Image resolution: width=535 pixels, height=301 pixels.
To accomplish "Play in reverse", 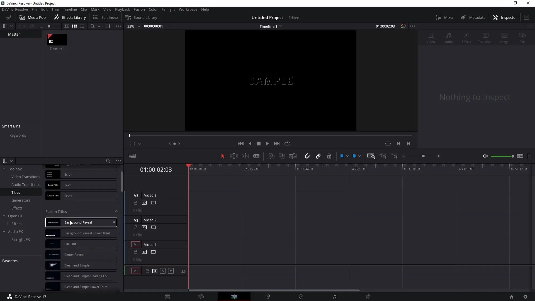I will click(x=250, y=144).
